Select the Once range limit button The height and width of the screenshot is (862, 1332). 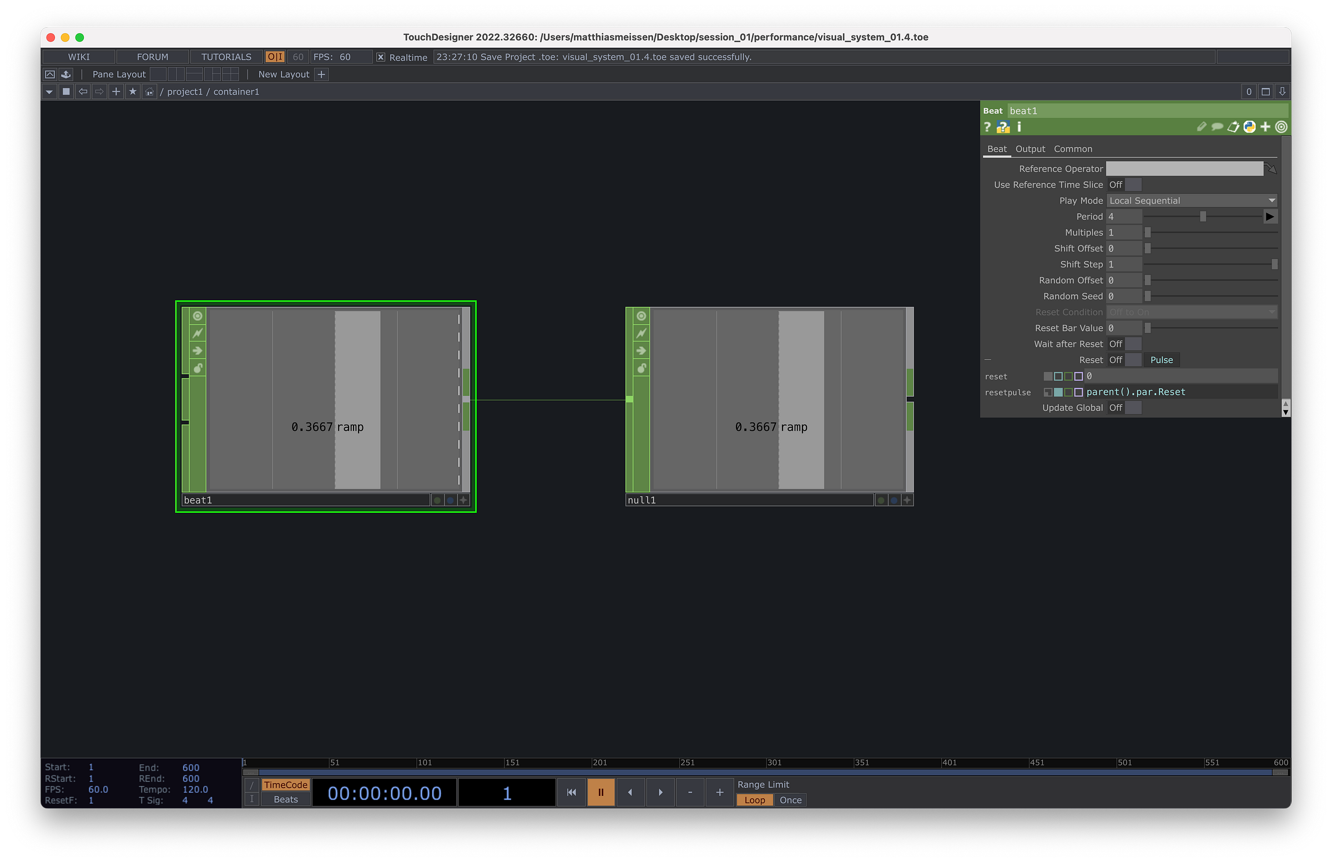tap(790, 800)
